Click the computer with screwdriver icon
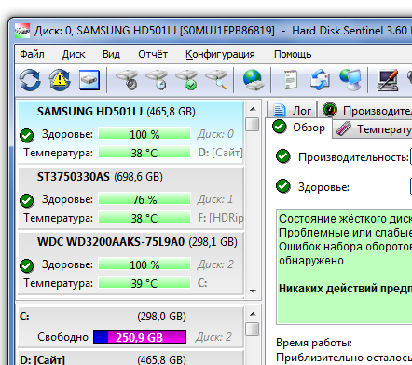The image size is (412, 365). (388, 80)
